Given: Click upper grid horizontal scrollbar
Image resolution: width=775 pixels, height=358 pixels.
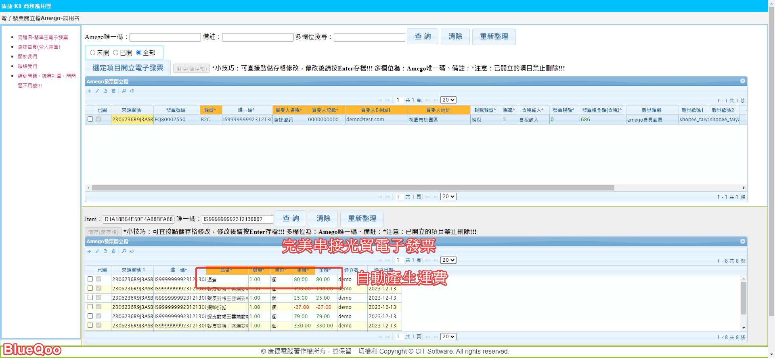Looking at the screenshot, I should (353, 188).
